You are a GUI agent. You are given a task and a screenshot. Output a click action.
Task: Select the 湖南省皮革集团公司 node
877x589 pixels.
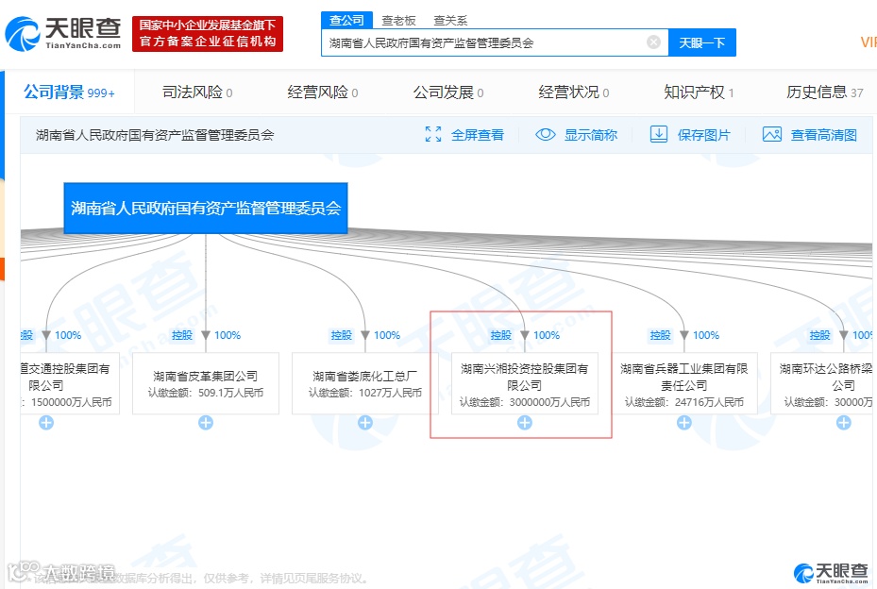point(206,383)
